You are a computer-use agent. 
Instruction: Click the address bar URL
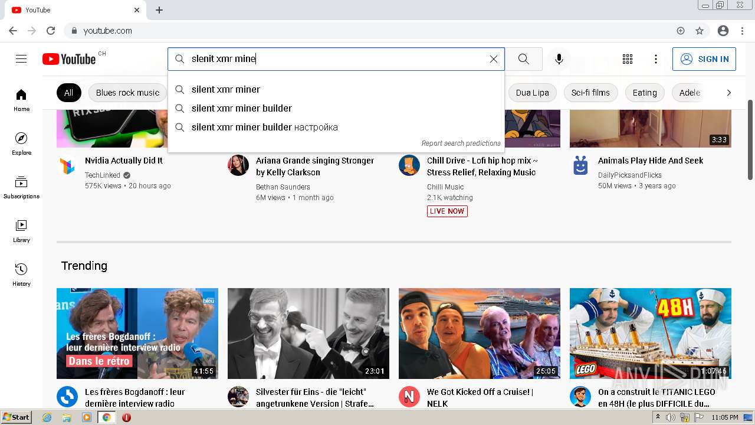(107, 31)
